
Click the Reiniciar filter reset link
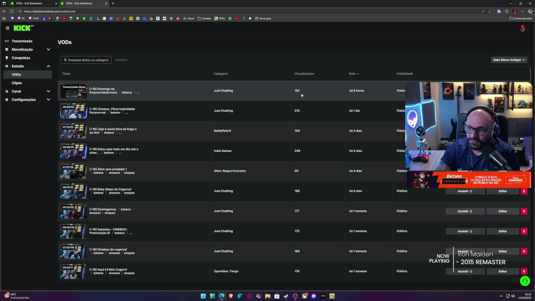(x=121, y=60)
